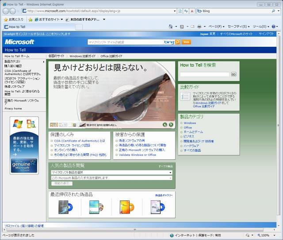The height and width of the screenshot is (240, 283).
Task: Open the Office 比較ガイド navigation item
Action: click(x=111, y=56)
